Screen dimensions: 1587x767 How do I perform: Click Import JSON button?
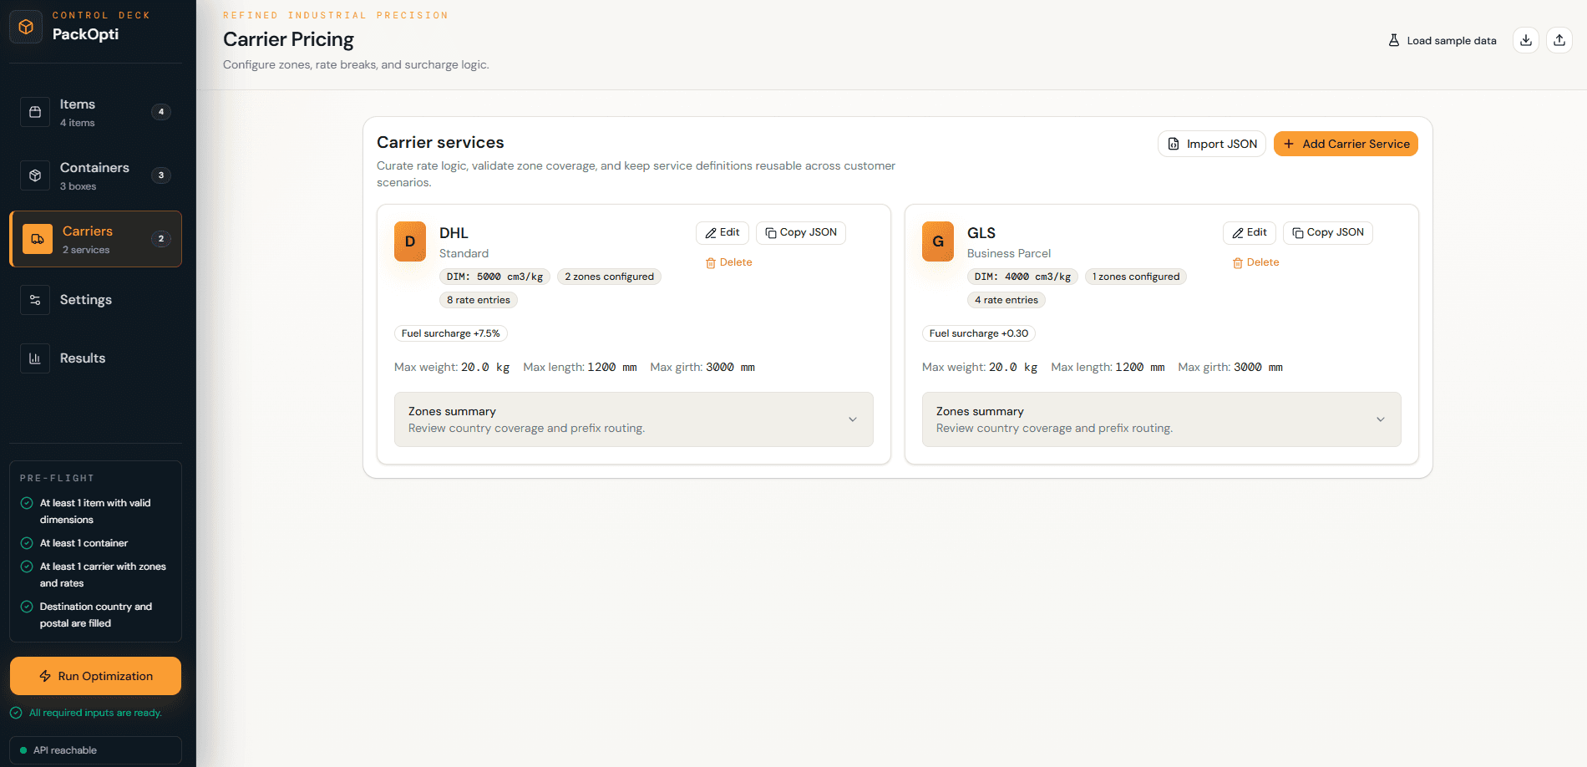coord(1212,144)
